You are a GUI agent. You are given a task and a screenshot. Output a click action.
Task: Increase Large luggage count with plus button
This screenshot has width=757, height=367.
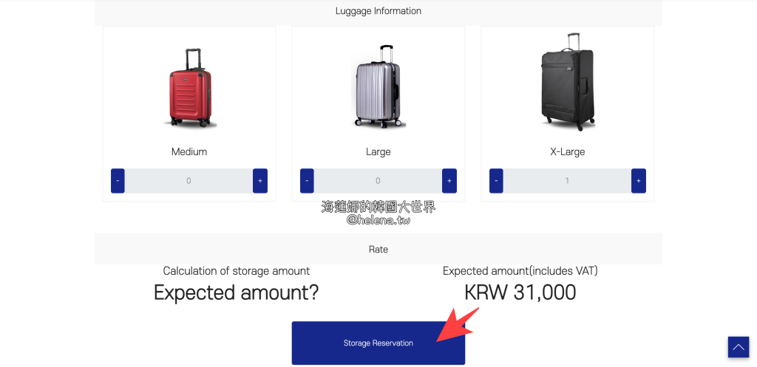(x=449, y=181)
